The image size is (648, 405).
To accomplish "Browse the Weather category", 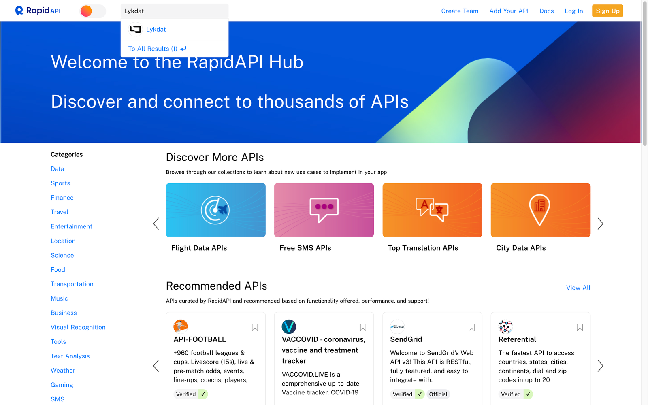I will point(63,370).
